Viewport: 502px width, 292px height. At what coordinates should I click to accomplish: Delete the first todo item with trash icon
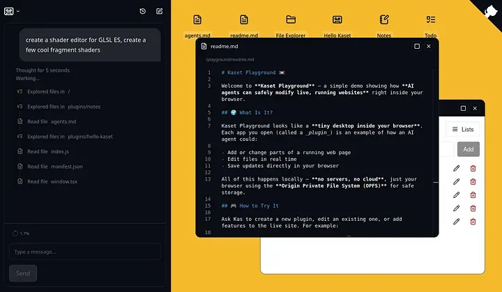tap(473, 169)
